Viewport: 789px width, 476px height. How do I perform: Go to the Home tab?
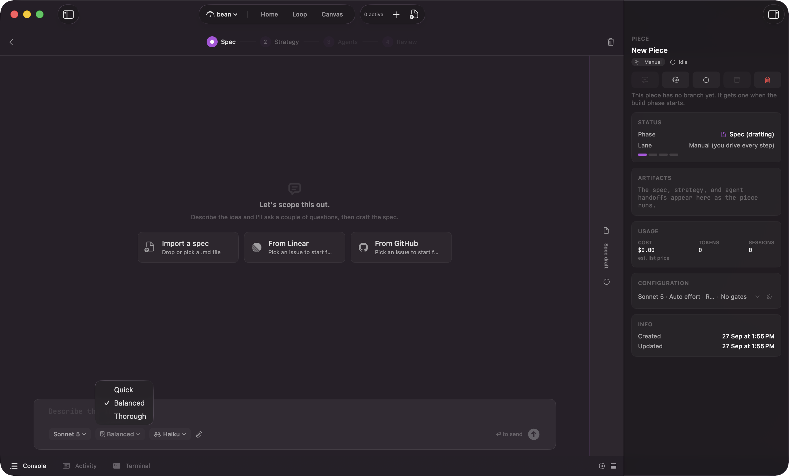tap(269, 14)
